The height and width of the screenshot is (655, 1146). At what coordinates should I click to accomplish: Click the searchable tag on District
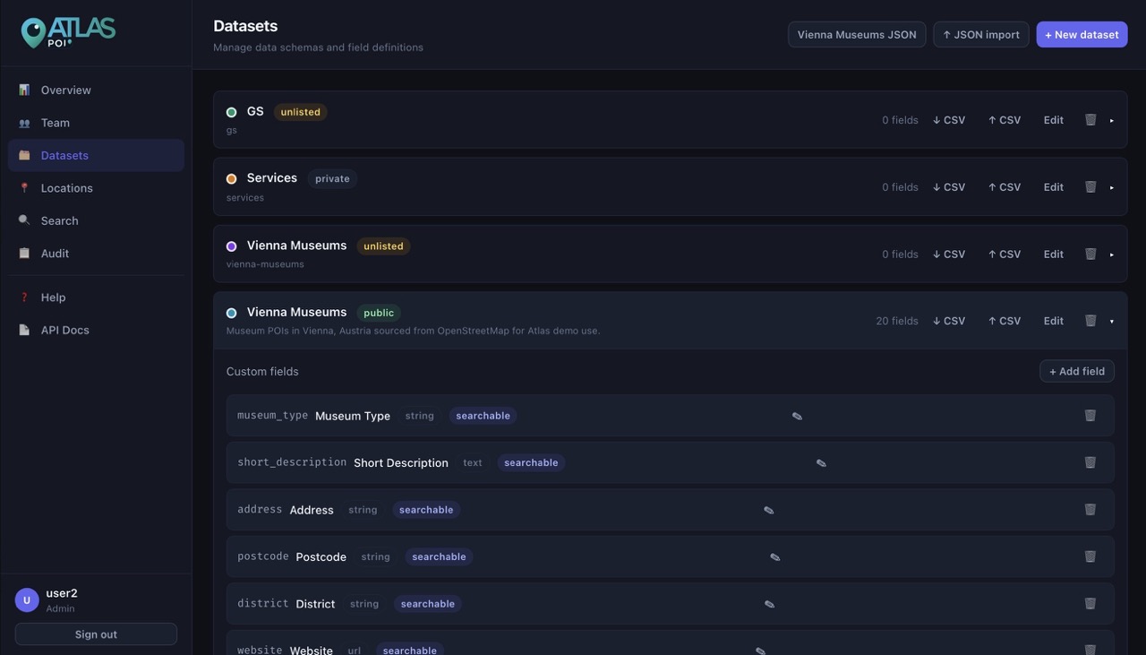point(428,604)
